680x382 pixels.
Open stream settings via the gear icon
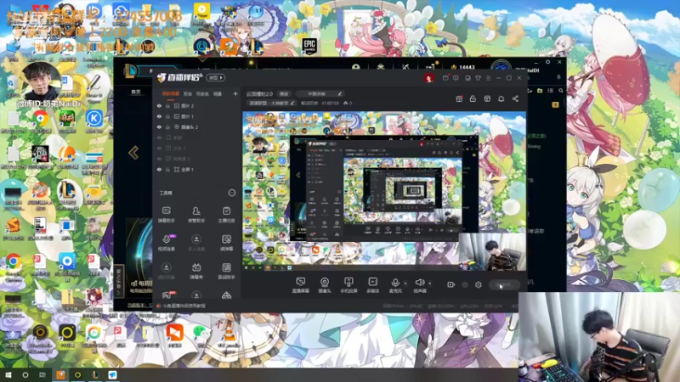coord(479,284)
